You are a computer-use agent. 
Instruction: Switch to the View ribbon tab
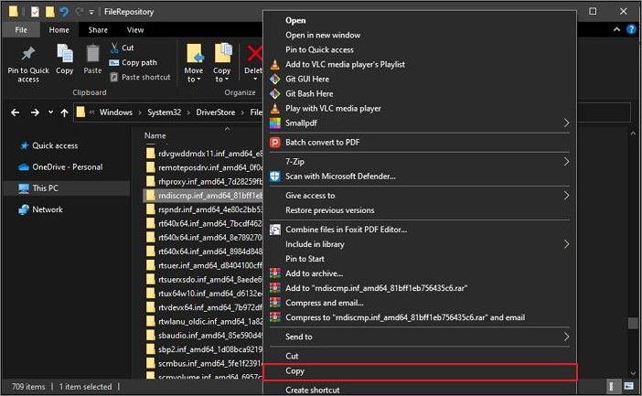click(x=134, y=30)
